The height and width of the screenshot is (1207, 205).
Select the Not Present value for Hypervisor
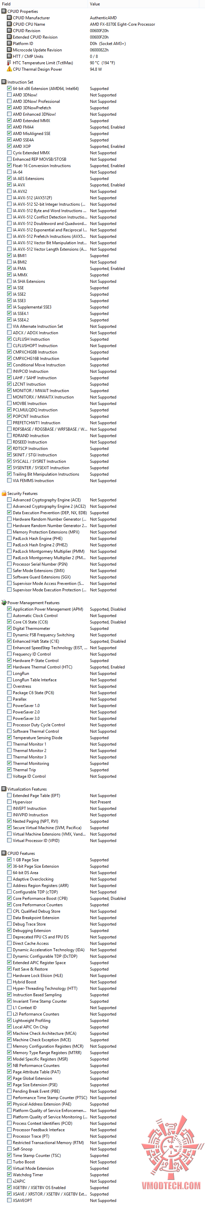[x=100, y=802]
